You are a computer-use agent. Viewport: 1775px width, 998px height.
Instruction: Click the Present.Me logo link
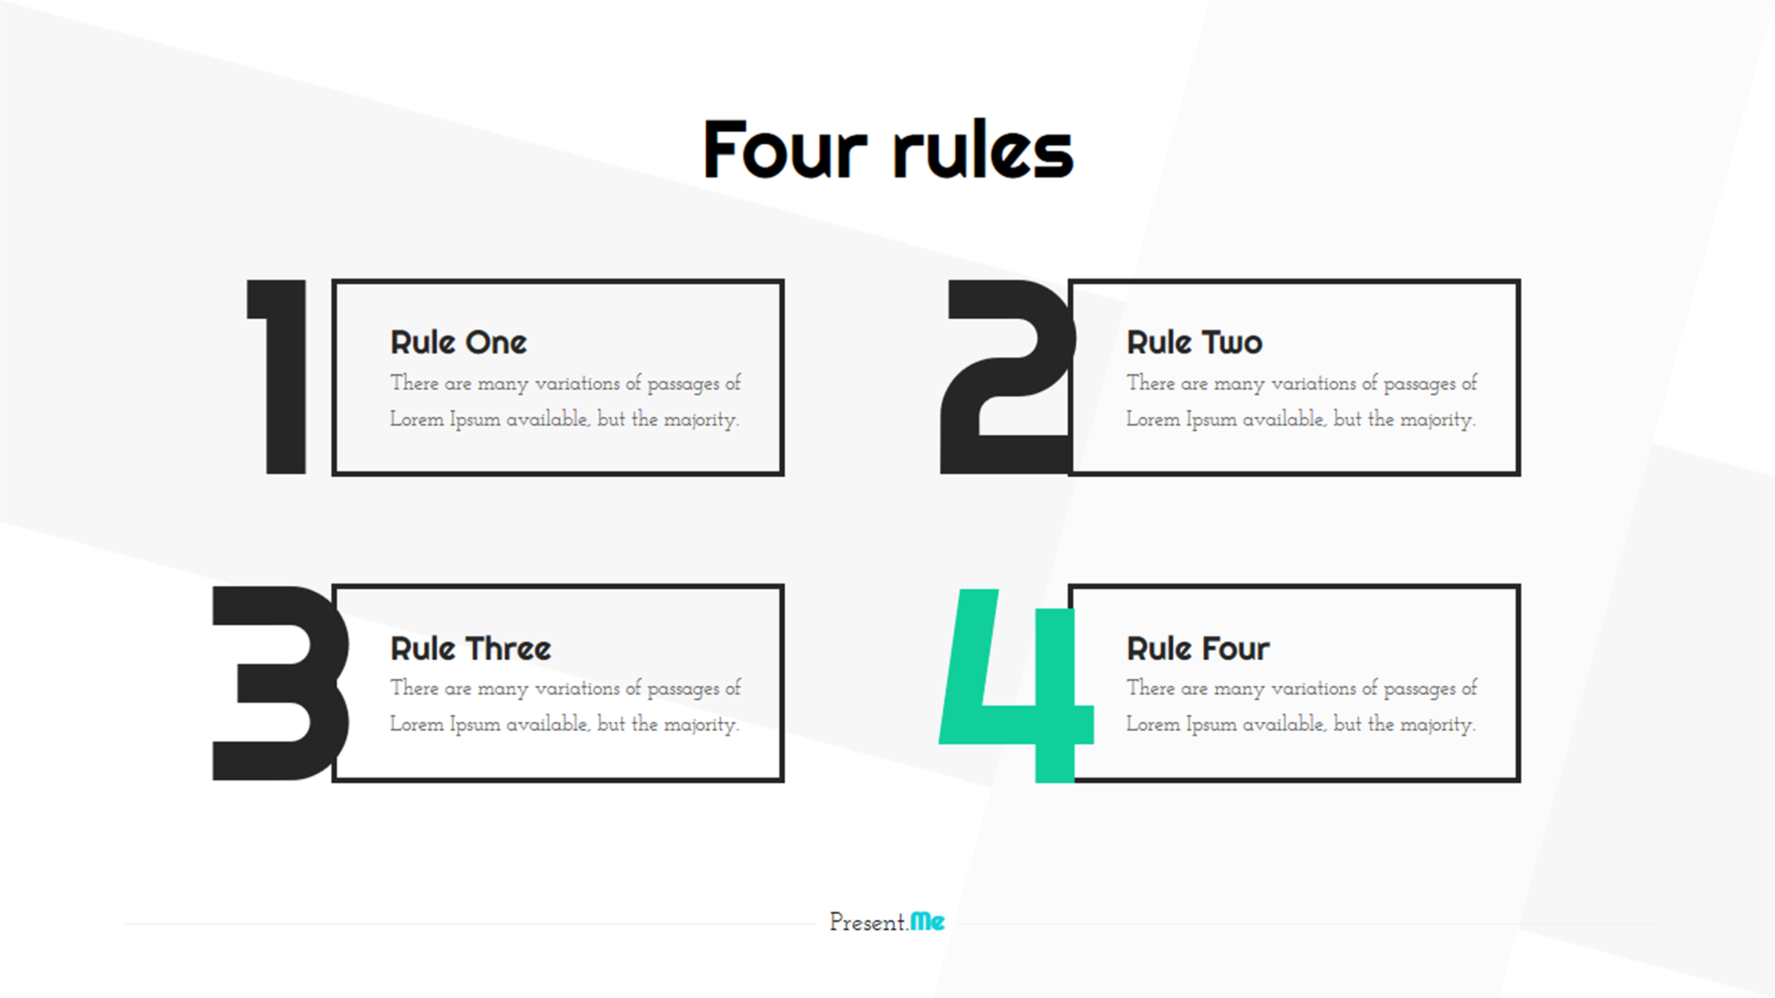(886, 921)
